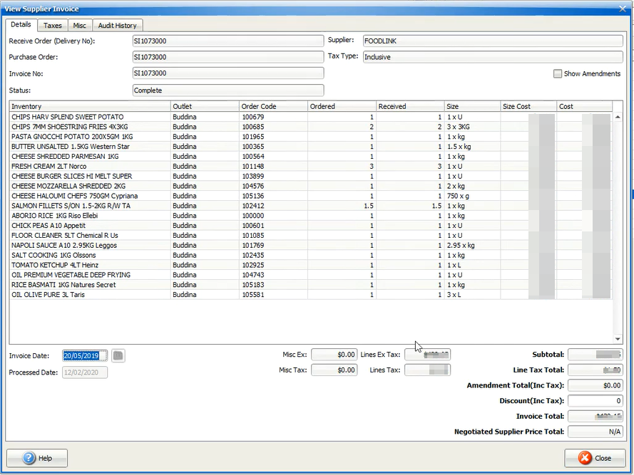Select the OIL OLIVE PURE 3L Taris row

310,295
